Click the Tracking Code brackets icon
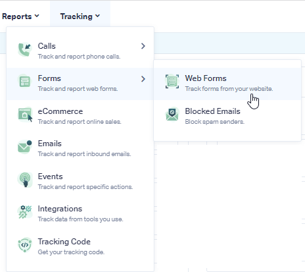The width and height of the screenshot is (305, 272). pyautogui.click(x=25, y=244)
